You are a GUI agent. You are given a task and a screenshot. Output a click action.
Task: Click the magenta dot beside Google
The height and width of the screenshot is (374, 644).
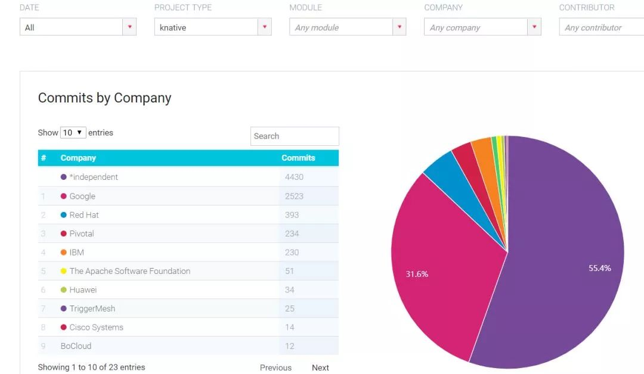tap(64, 196)
